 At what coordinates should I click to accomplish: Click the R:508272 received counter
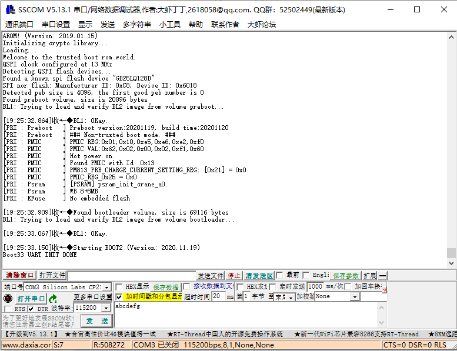[x=111, y=345]
